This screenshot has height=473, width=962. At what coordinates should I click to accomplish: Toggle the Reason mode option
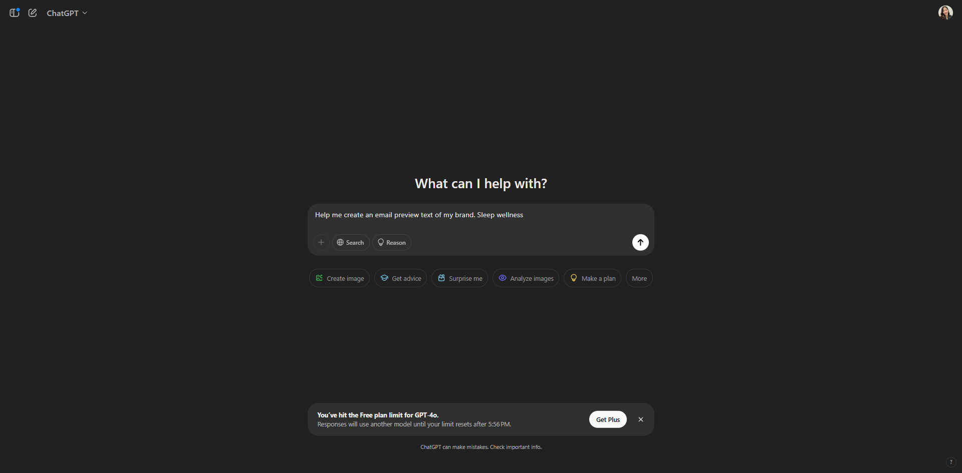pos(392,242)
